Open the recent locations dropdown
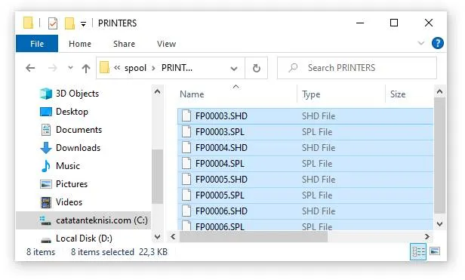This screenshot has width=465, height=280. coord(70,68)
